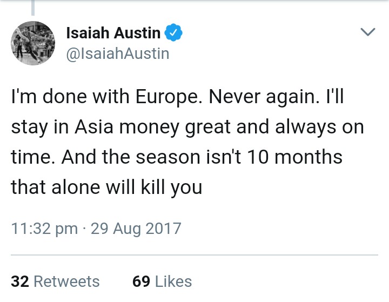View the 69 Likes list
The width and height of the screenshot is (389, 302).
point(162,281)
